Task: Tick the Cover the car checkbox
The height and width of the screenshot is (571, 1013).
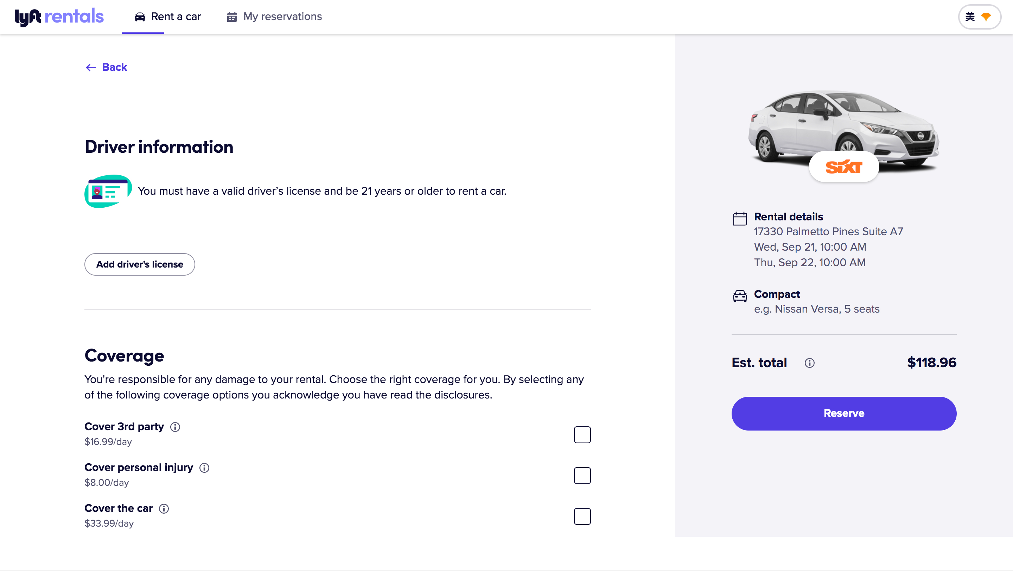Action: click(582, 516)
